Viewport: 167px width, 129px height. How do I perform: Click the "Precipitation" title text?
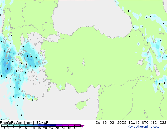pyautogui.click(x=11, y=123)
